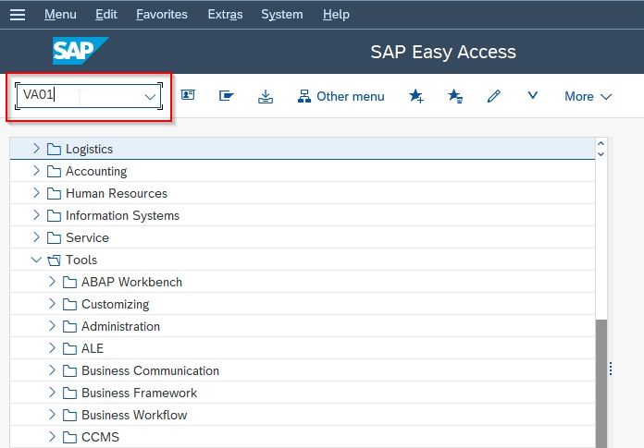Image resolution: width=644 pixels, height=448 pixels.
Task: Open the Edit menu
Action: (x=106, y=15)
